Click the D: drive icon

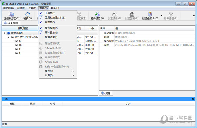click(x=16, y=45)
